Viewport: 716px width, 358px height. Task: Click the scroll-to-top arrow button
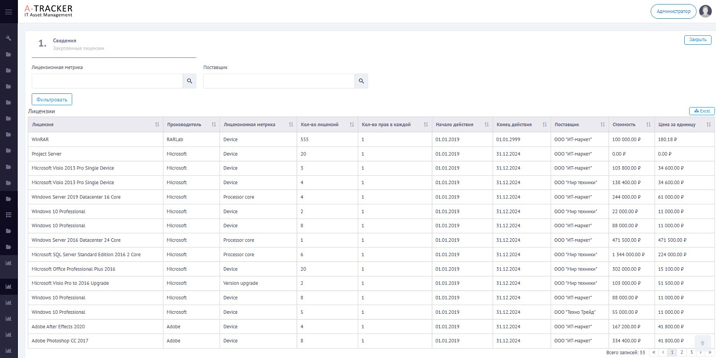point(703,343)
